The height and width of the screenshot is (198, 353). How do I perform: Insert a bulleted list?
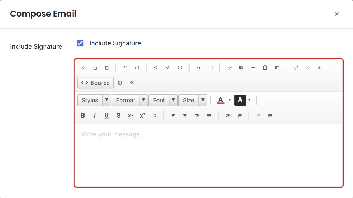240,115
